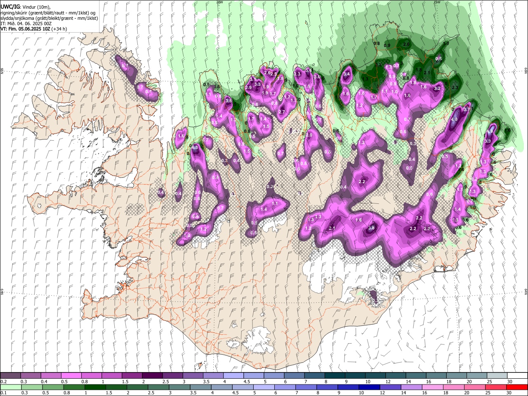Click the 'VT: Fim. 05.06.2025 10Z' valid time
The image size is (528, 396).
[26, 29]
